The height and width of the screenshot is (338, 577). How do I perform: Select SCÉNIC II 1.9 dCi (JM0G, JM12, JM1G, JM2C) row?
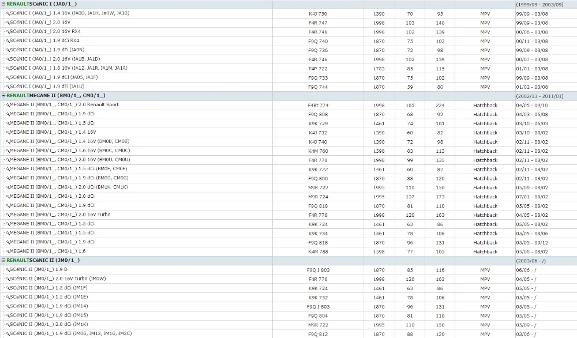click(288, 333)
